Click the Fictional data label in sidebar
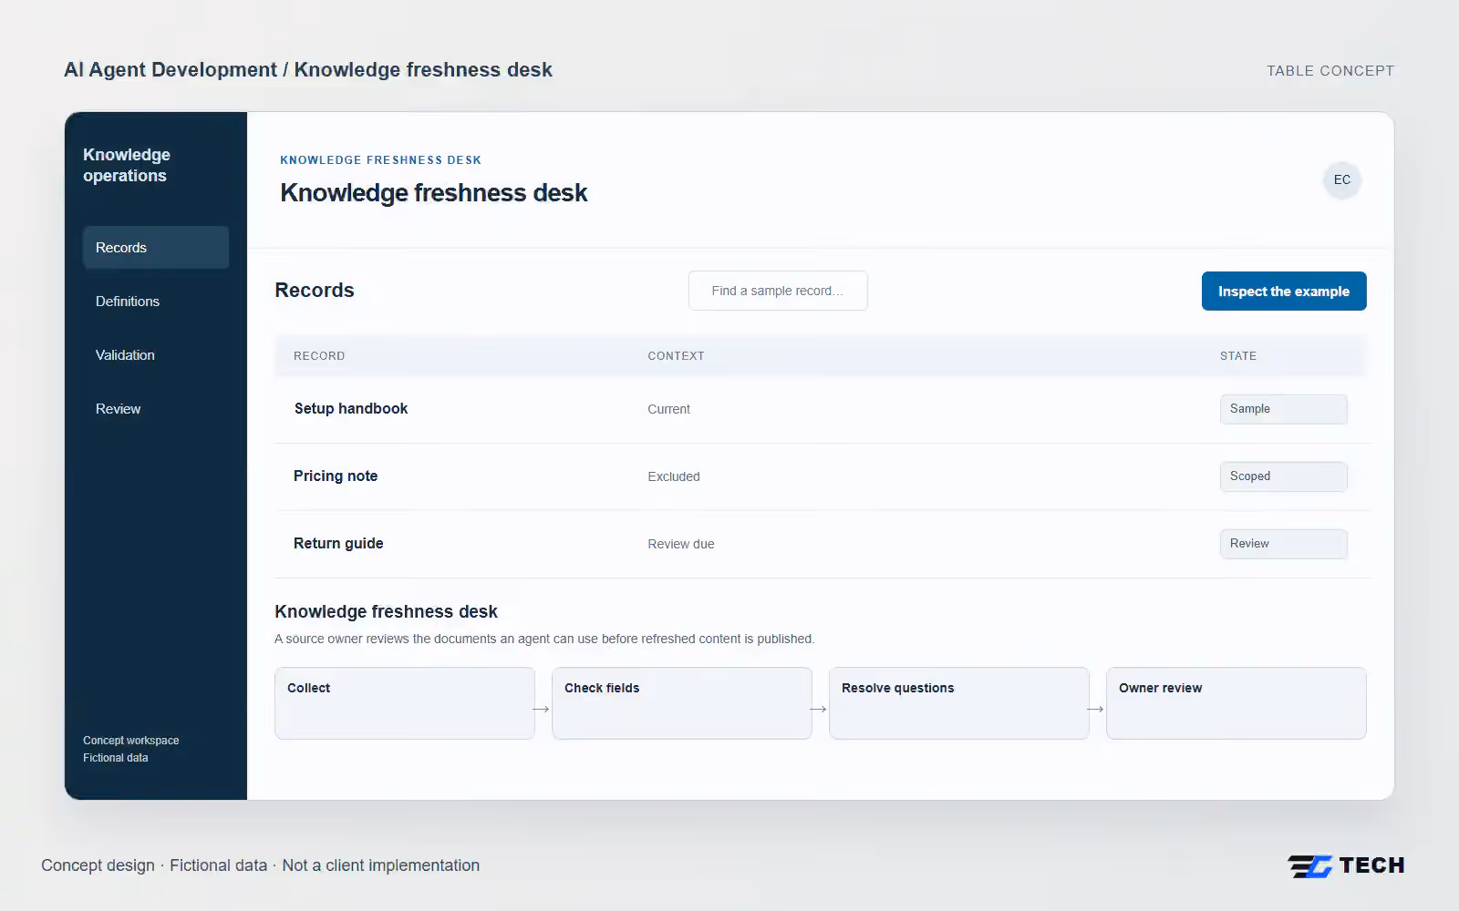 [x=116, y=758]
